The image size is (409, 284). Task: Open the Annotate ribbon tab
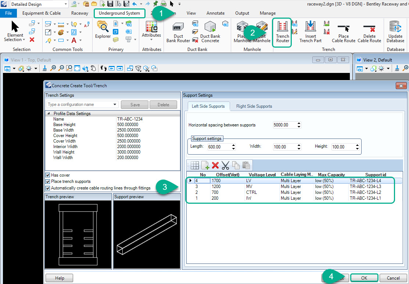215,13
